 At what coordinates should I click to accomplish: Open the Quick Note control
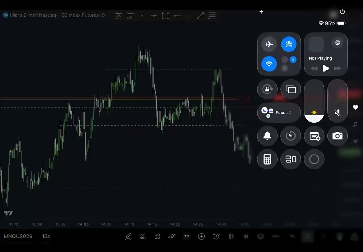[314, 136]
